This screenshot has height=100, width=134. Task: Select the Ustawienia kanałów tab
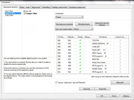tap(10, 7)
